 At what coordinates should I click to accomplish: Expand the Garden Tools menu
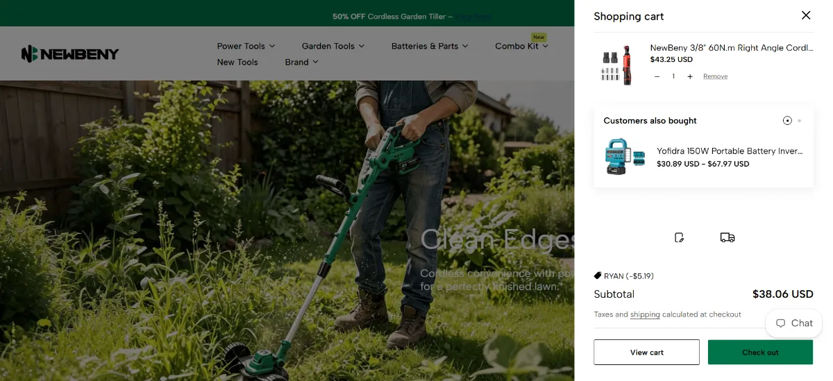pos(333,46)
